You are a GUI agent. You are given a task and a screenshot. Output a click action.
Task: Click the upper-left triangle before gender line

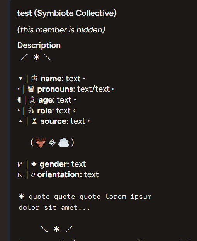pos(20,164)
